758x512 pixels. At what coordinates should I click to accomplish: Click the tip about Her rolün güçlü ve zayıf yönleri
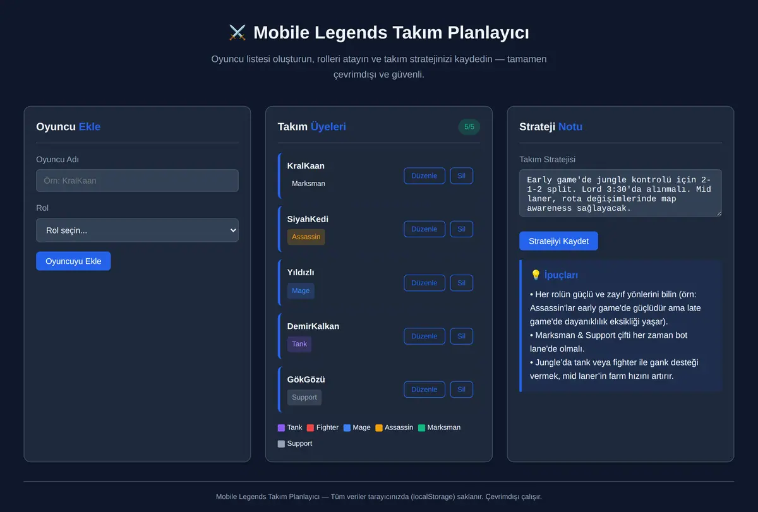click(615, 308)
